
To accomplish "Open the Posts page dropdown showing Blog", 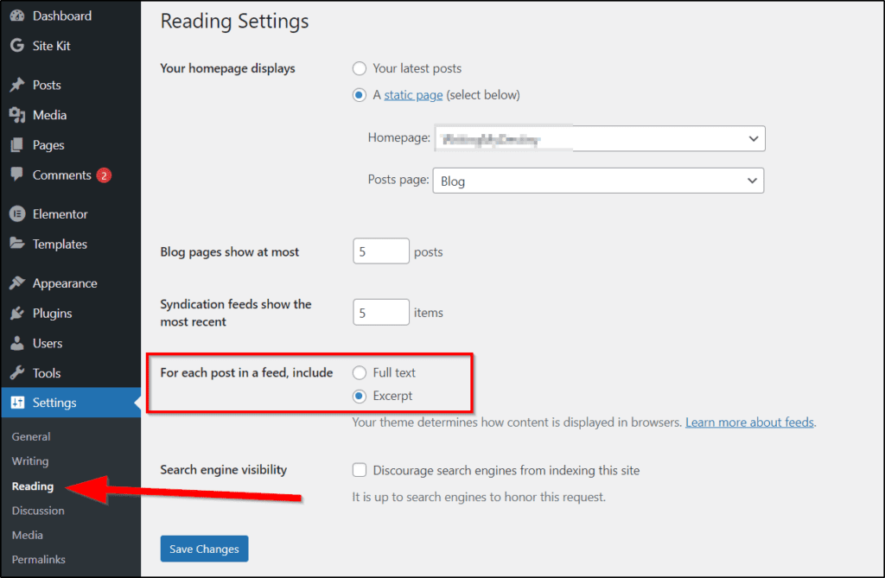I will coord(598,181).
